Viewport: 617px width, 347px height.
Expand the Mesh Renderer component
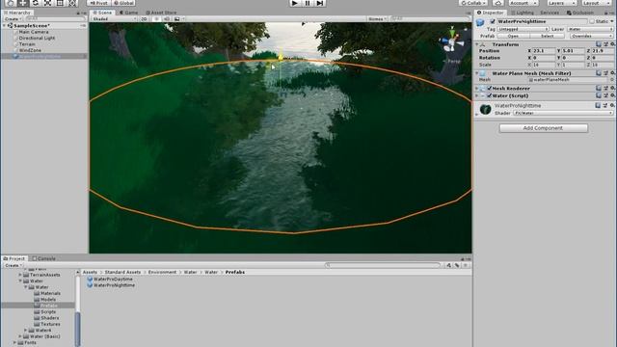tap(477, 89)
